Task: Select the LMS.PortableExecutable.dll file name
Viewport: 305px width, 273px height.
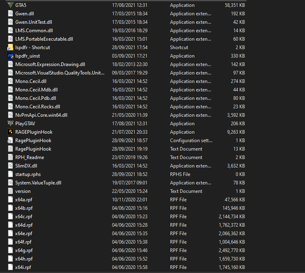Action: pos(44,39)
